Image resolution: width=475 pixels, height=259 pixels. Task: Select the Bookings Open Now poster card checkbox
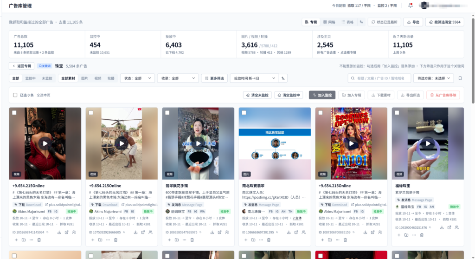(321, 112)
